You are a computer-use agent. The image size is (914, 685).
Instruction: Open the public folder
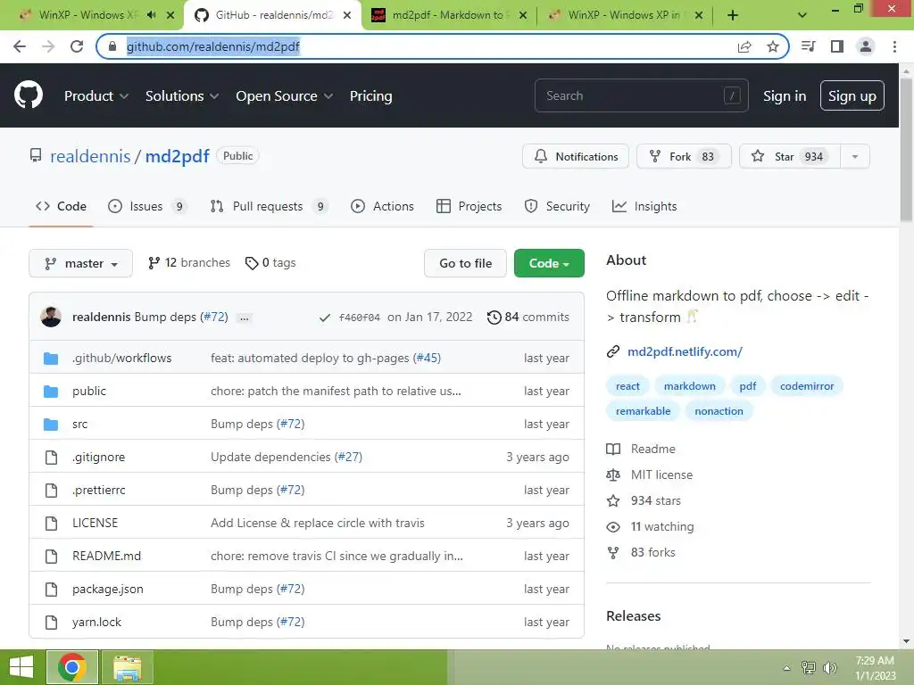point(89,391)
